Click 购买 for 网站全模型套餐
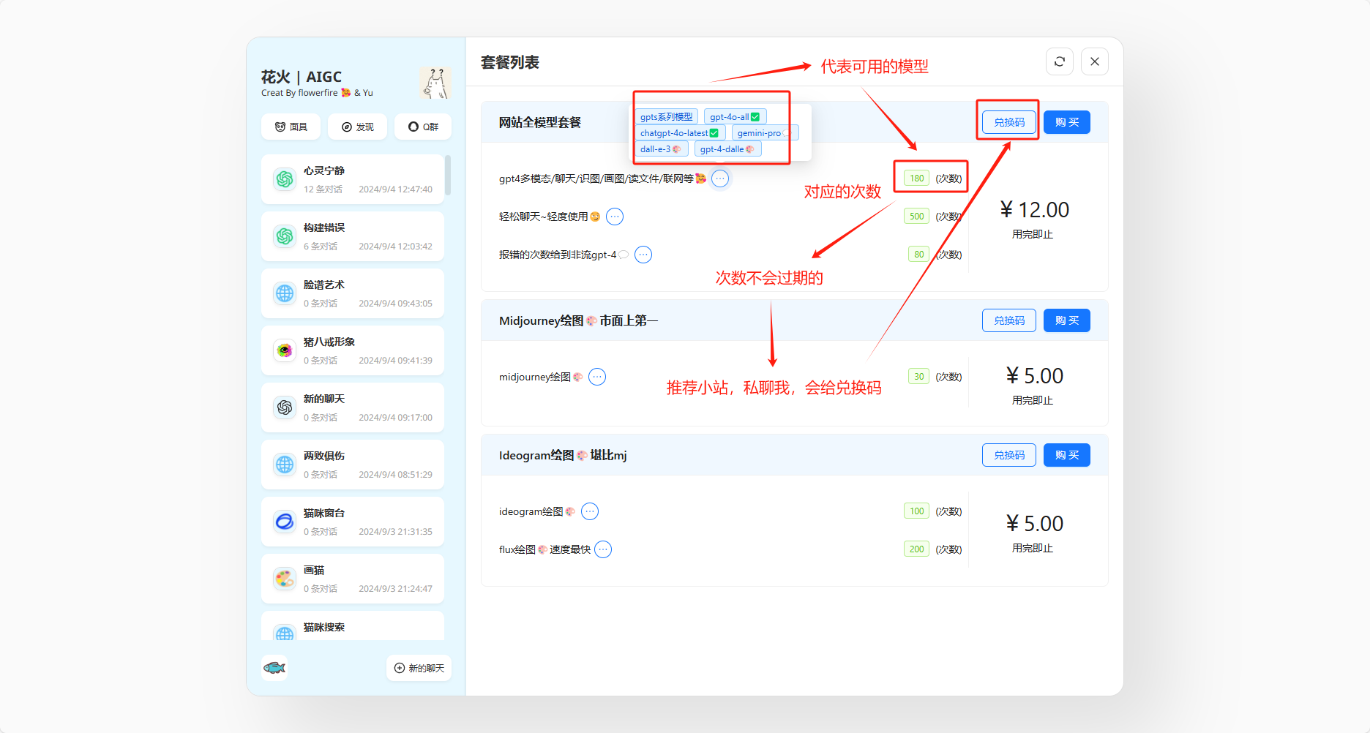 (1067, 122)
